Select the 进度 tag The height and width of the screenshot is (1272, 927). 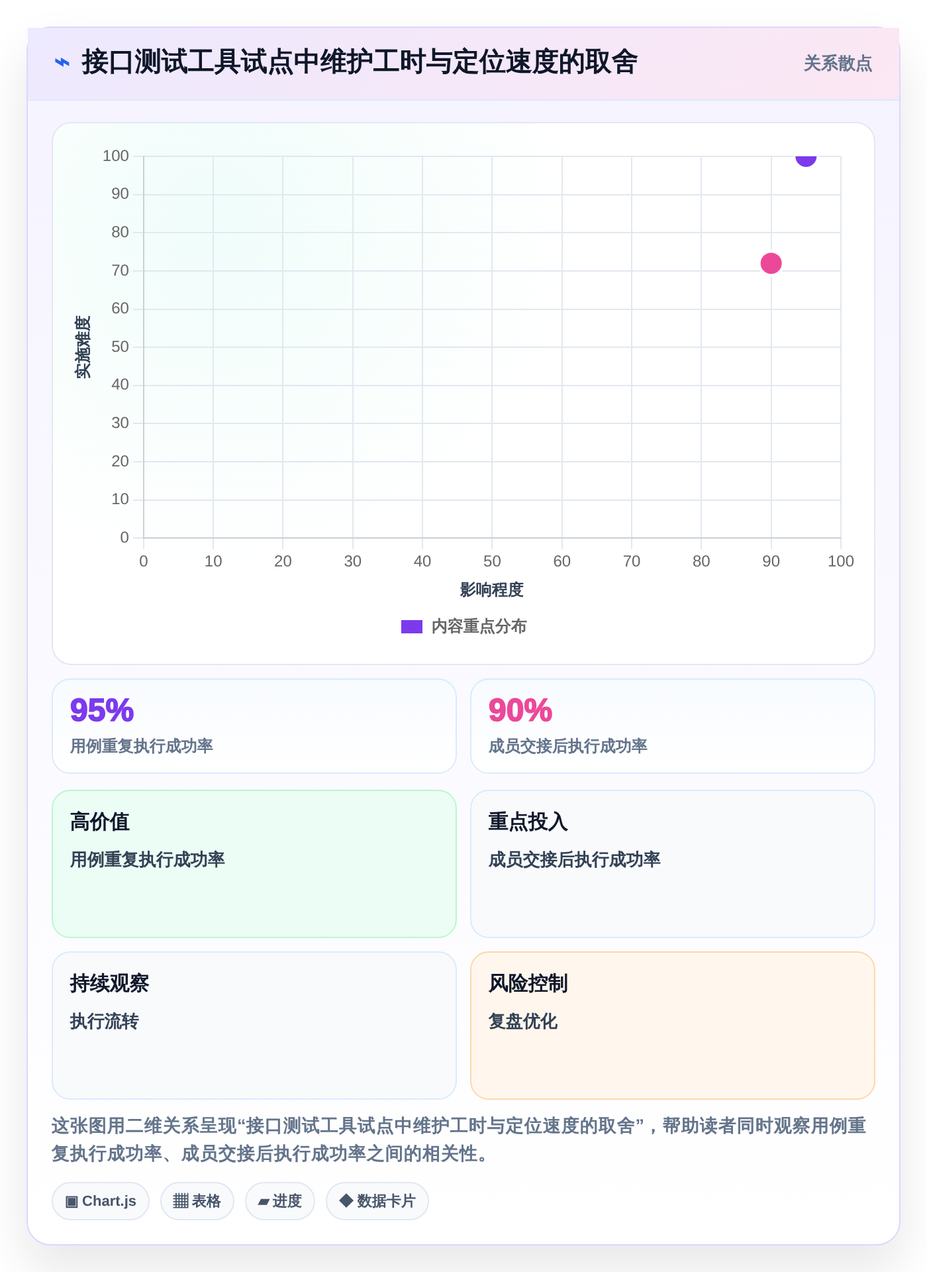[280, 1201]
